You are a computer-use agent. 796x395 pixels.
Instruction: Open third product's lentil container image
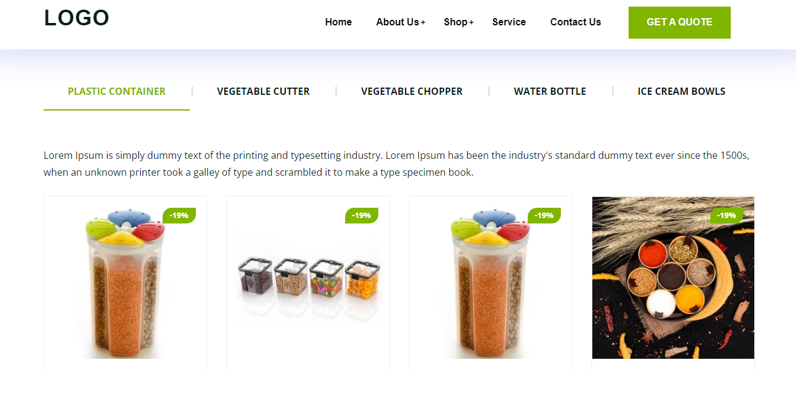(491, 278)
